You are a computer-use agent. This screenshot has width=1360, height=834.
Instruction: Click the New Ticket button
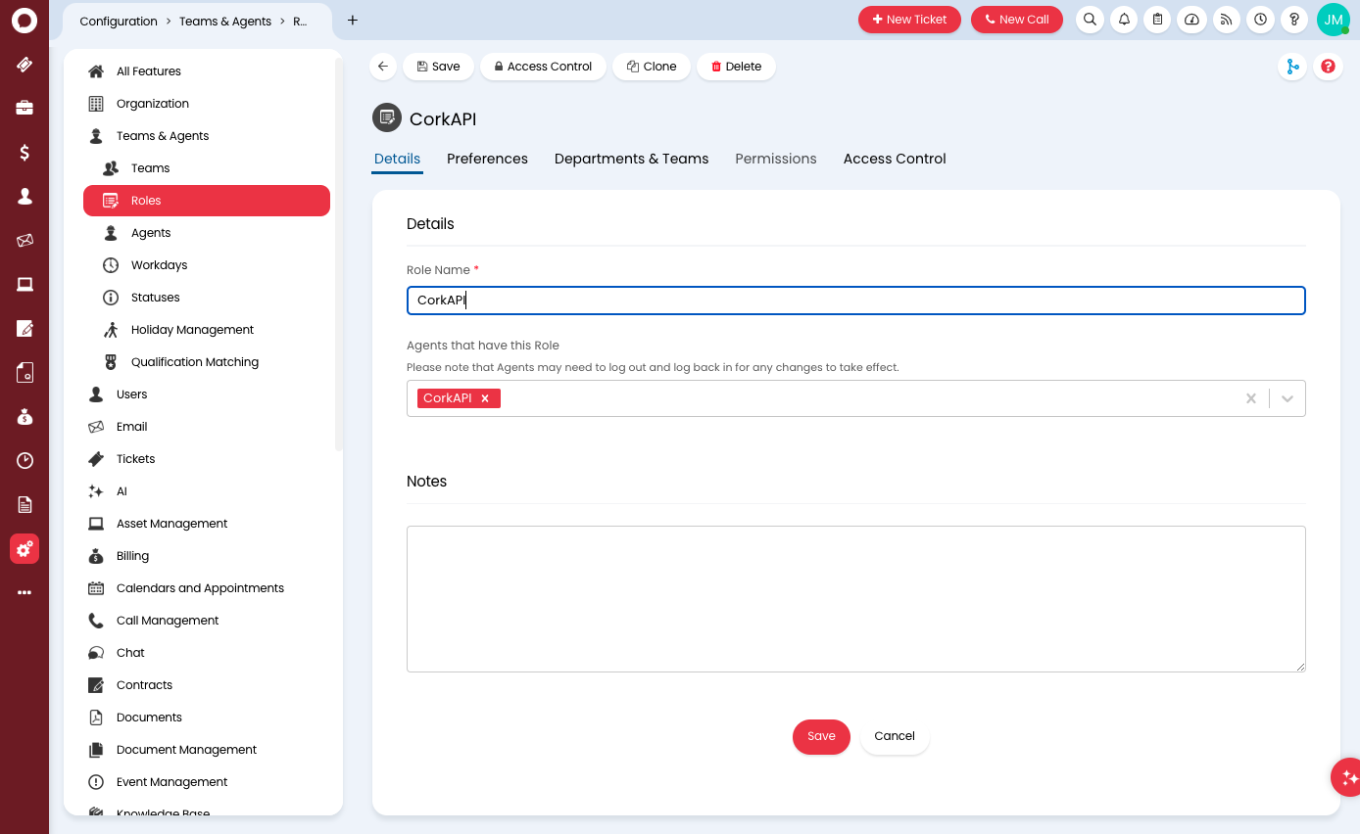[909, 20]
